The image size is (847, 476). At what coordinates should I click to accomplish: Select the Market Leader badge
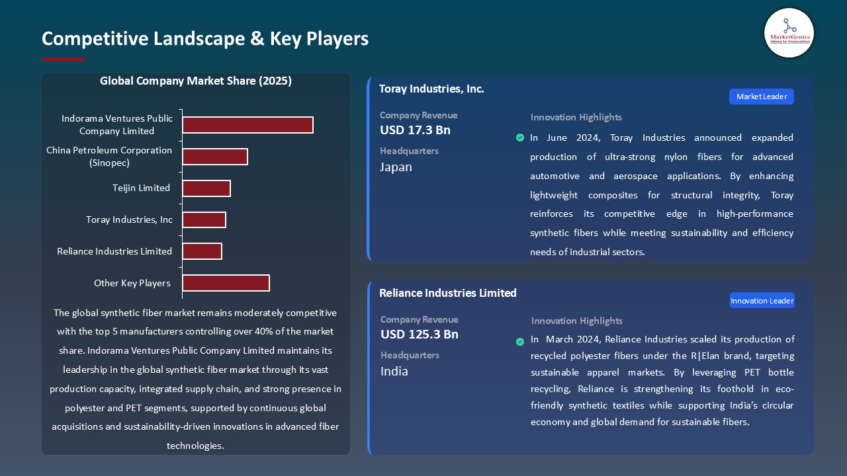(761, 97)
